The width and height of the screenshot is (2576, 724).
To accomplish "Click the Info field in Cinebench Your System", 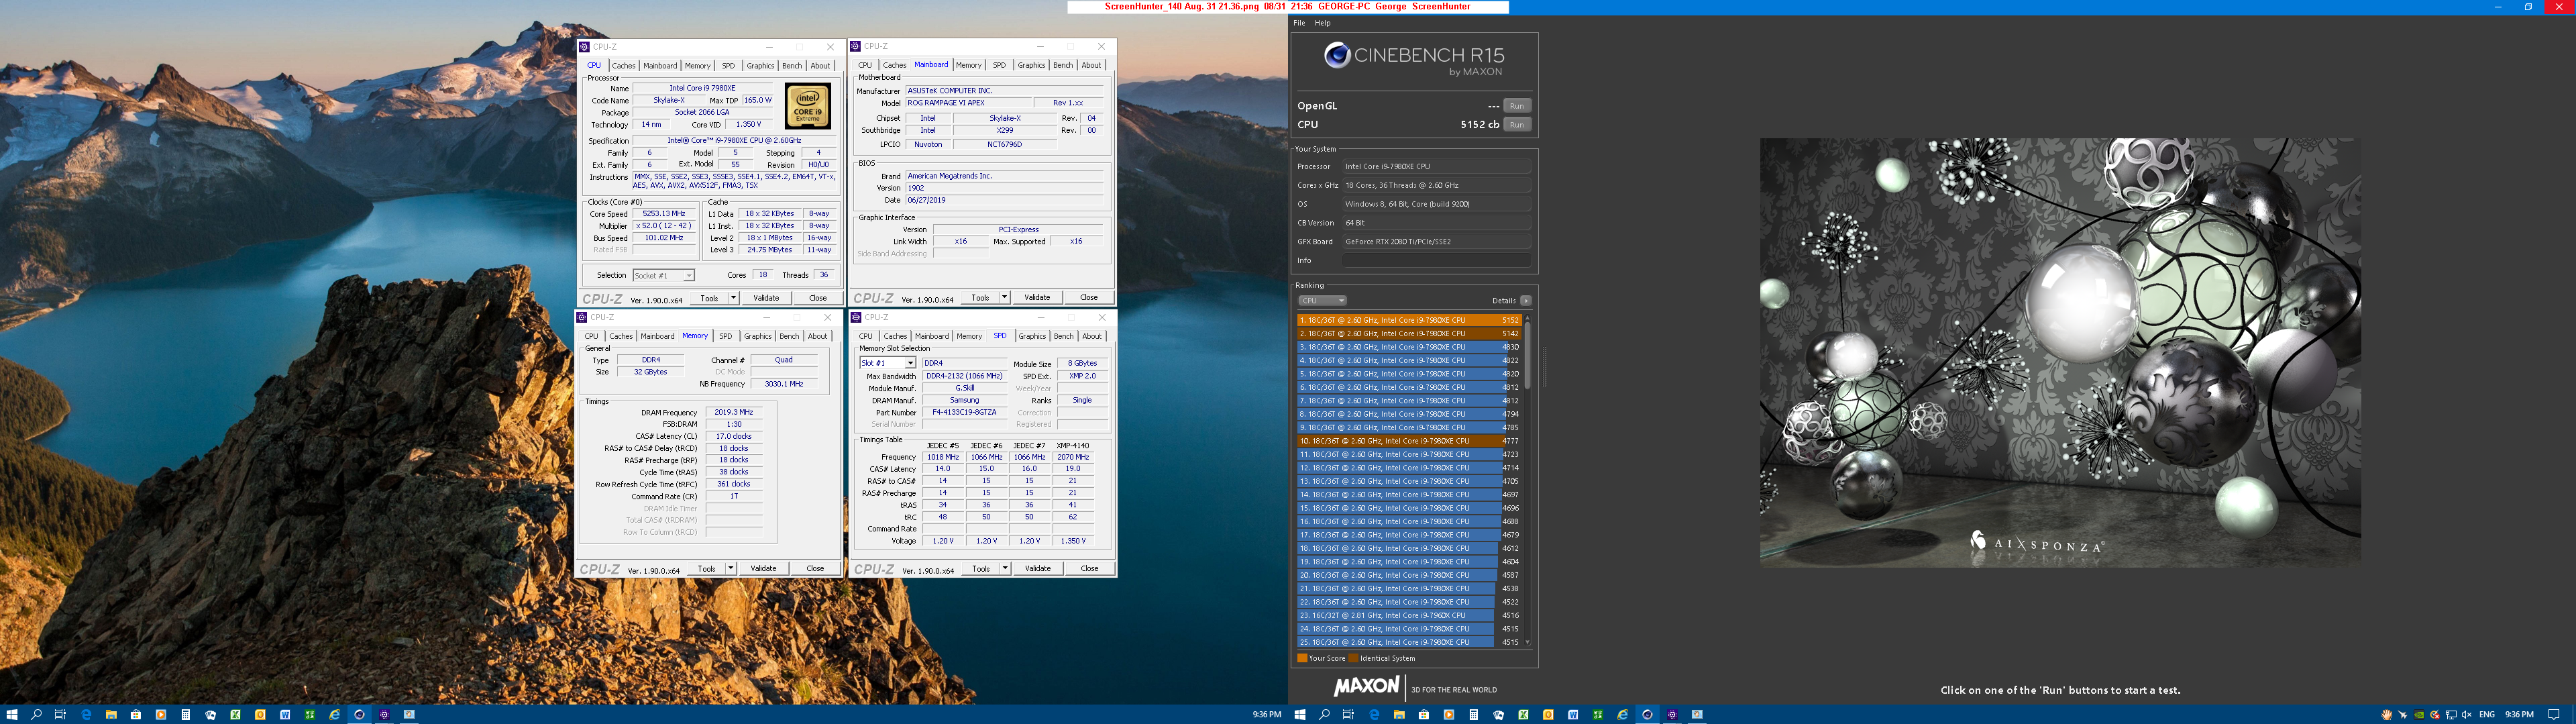I will click(x=1436, y=260).
